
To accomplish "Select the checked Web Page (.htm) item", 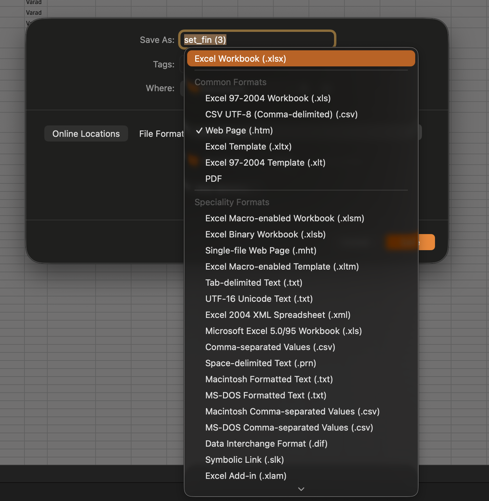I will (239, 130).
